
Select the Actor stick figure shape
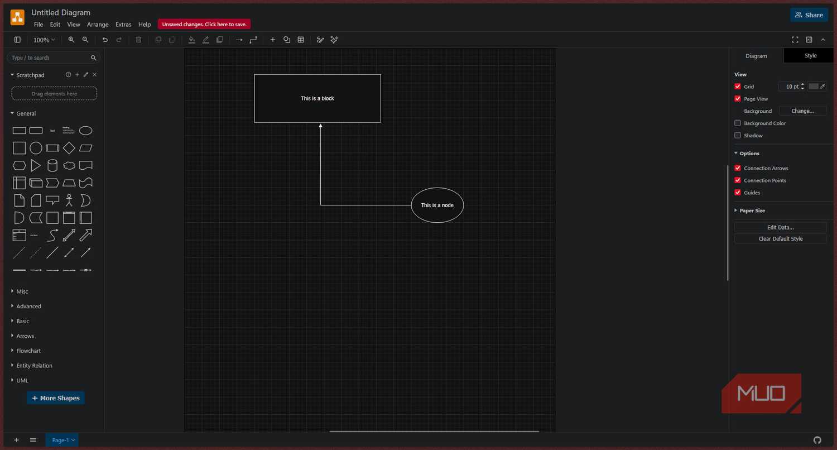69,200
